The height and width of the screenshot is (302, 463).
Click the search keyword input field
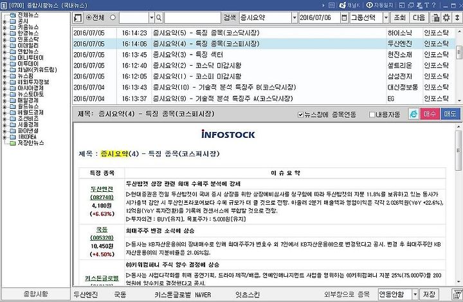(192, 18)
